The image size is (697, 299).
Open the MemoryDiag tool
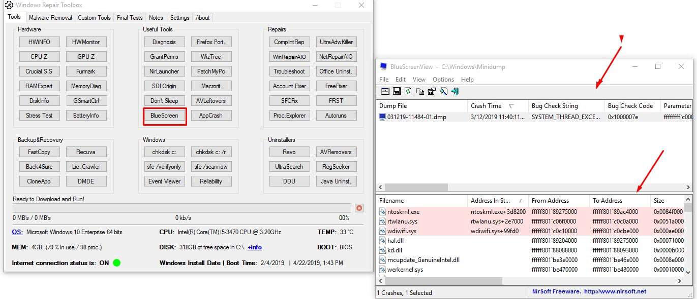[x=86, y=86]
